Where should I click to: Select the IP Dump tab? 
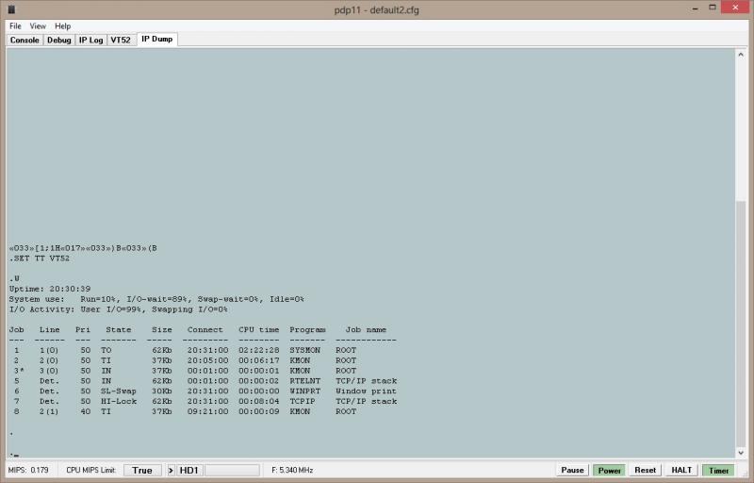click(x=156, y=40)
